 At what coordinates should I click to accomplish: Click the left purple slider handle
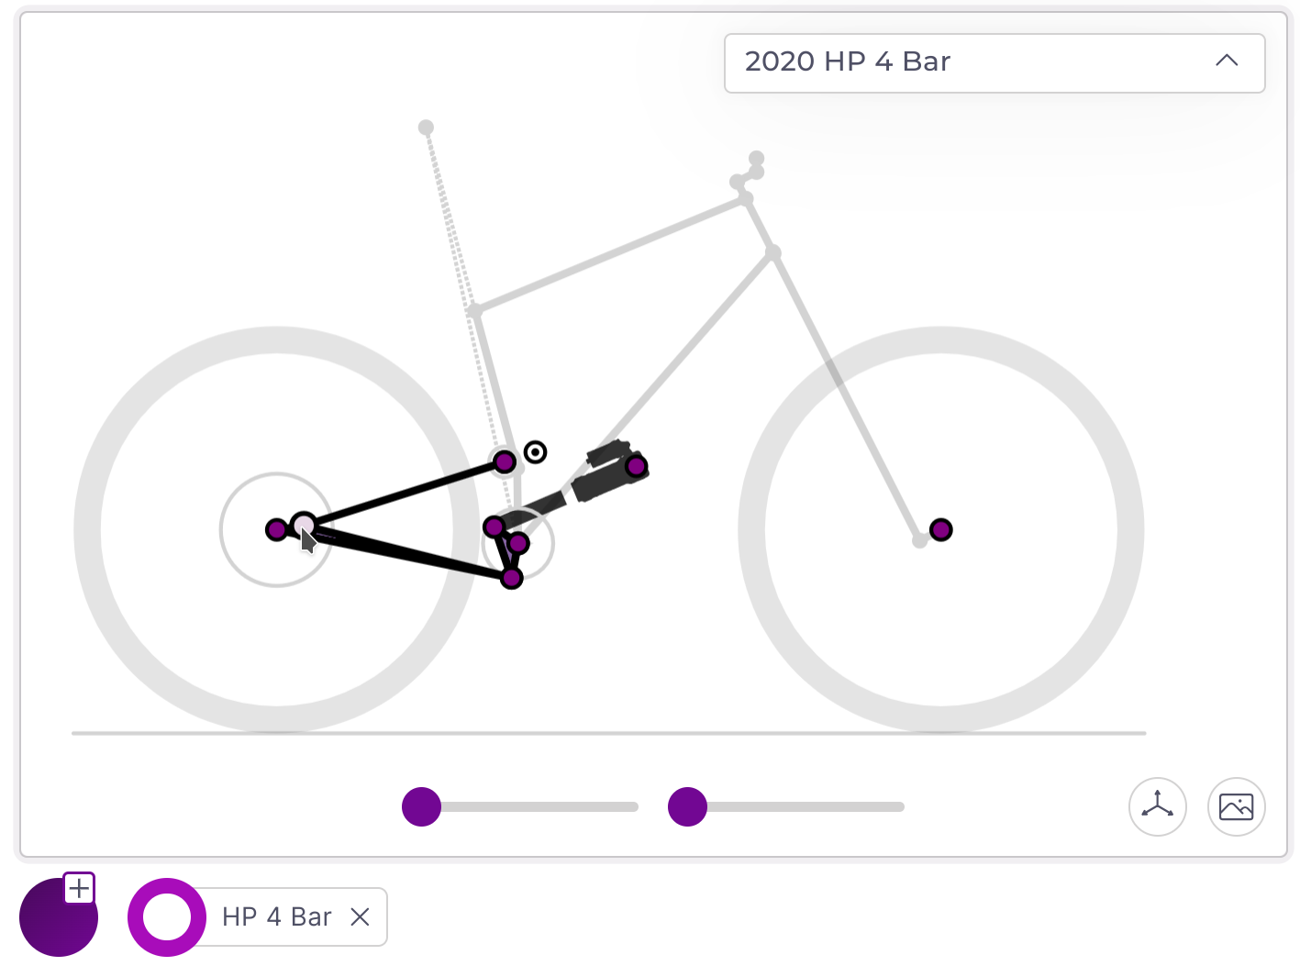pos(421,806)
